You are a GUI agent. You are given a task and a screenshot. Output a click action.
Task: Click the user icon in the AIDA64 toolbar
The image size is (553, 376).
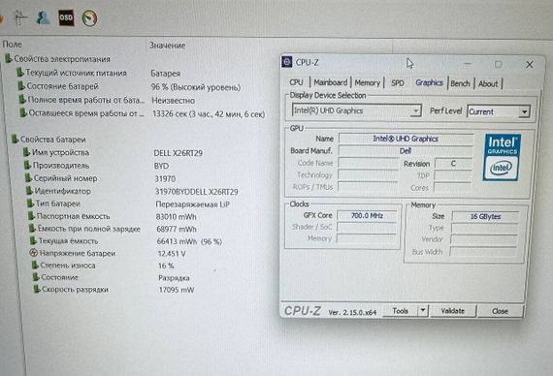43,17
